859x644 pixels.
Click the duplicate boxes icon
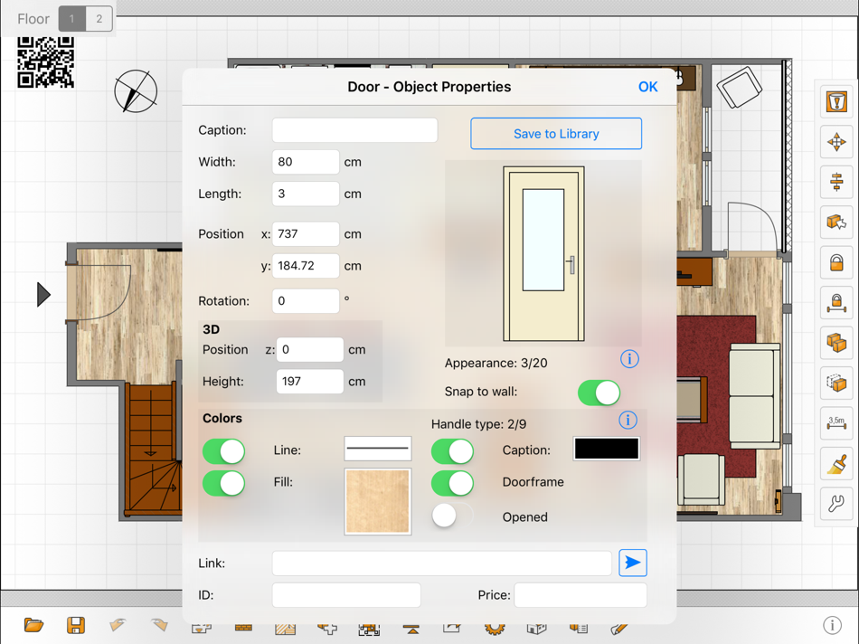point(836,343)
